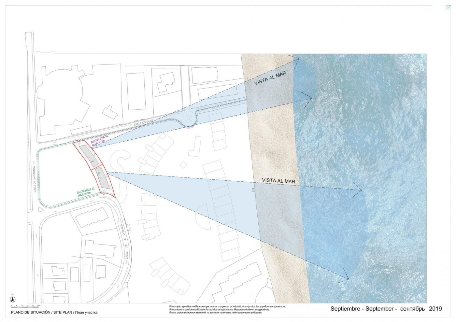Click the horizontal lower "VISTA AL MAR" label
The height and width of the screenshot is (322, 456).
[x=278, y=180]
